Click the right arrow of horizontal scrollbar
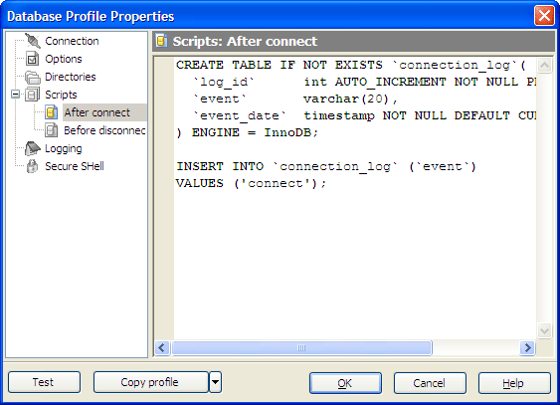The height and width of the screenshot is (405, 560). click(527, 347)
